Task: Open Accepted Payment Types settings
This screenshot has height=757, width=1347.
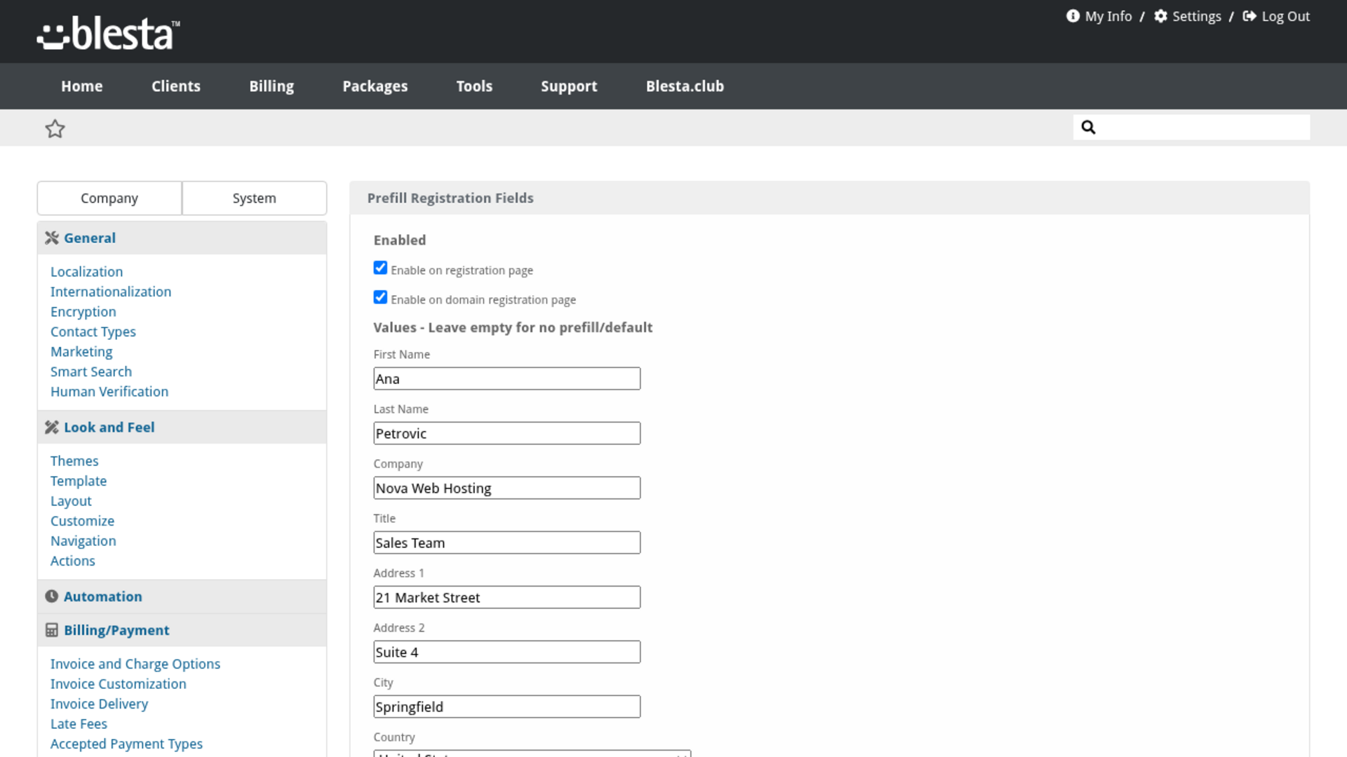Action: [126, 744]
